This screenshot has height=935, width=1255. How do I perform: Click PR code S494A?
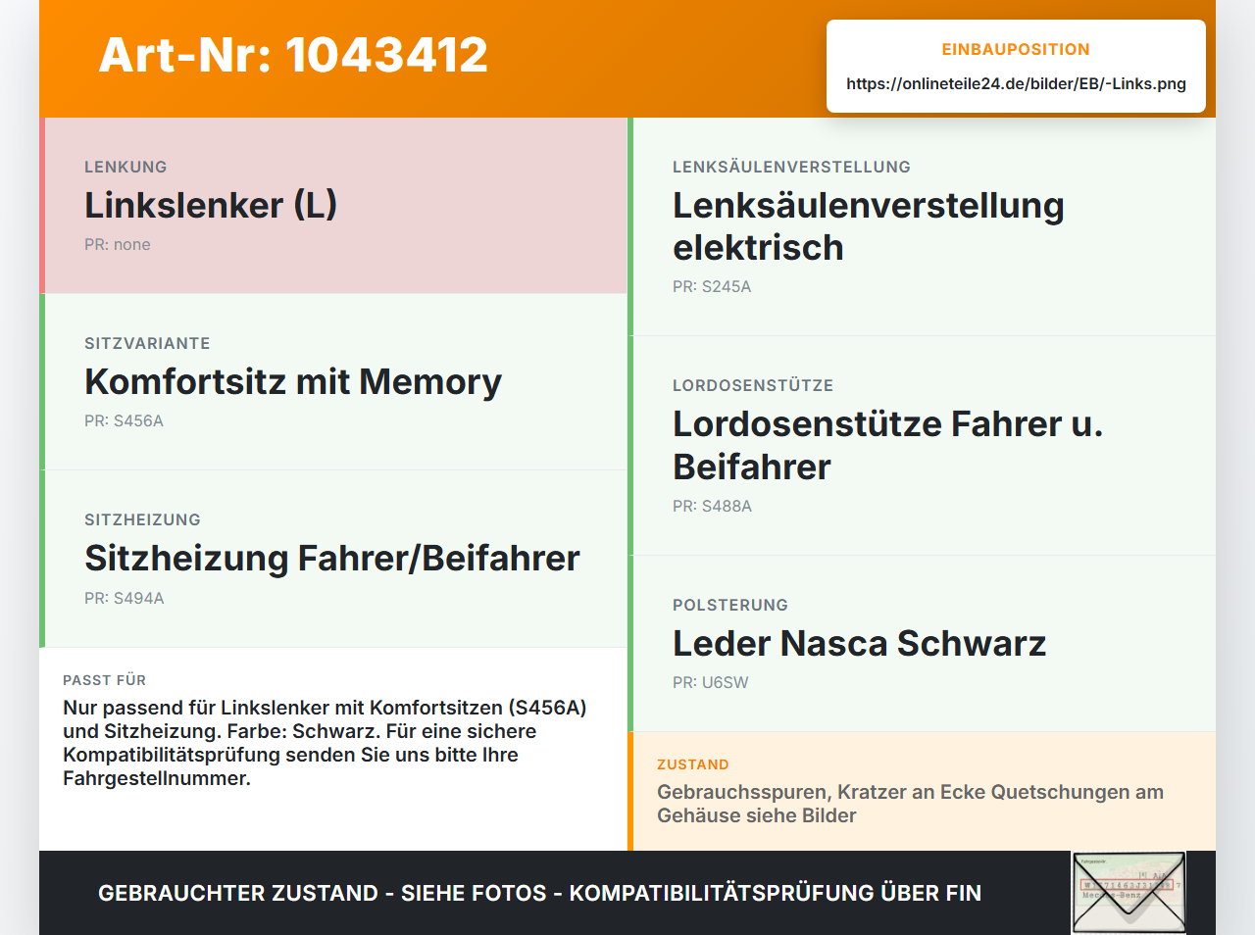coord(125,598)
